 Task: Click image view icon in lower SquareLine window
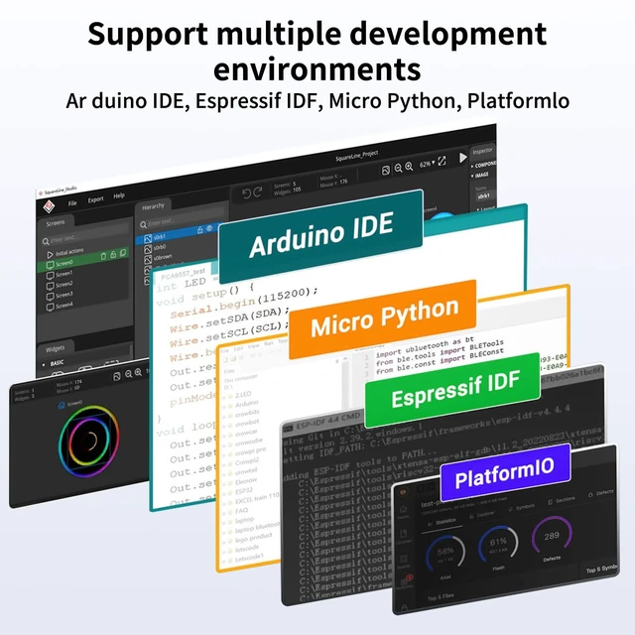pos(117,376)
